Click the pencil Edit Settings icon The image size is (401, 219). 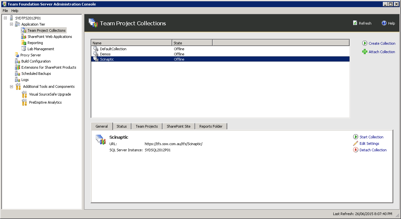click(x=356, y=144)
